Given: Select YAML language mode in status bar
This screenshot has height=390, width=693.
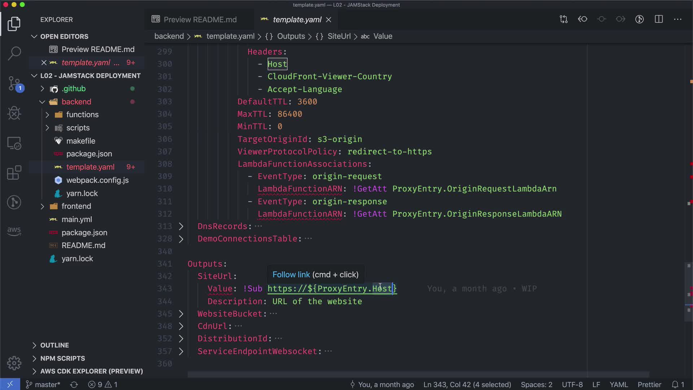Looking at the screenshot, I should [618, 385].
